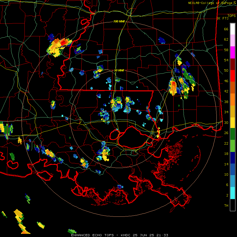Click the white 66 kft color swatch
This screenshot has height=237, width=237.
pyautogui.click(x=233, y=29)
